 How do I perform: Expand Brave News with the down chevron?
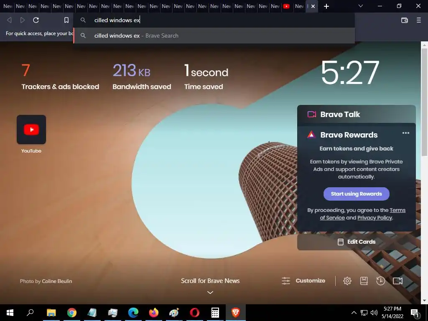tap(210, 292)
